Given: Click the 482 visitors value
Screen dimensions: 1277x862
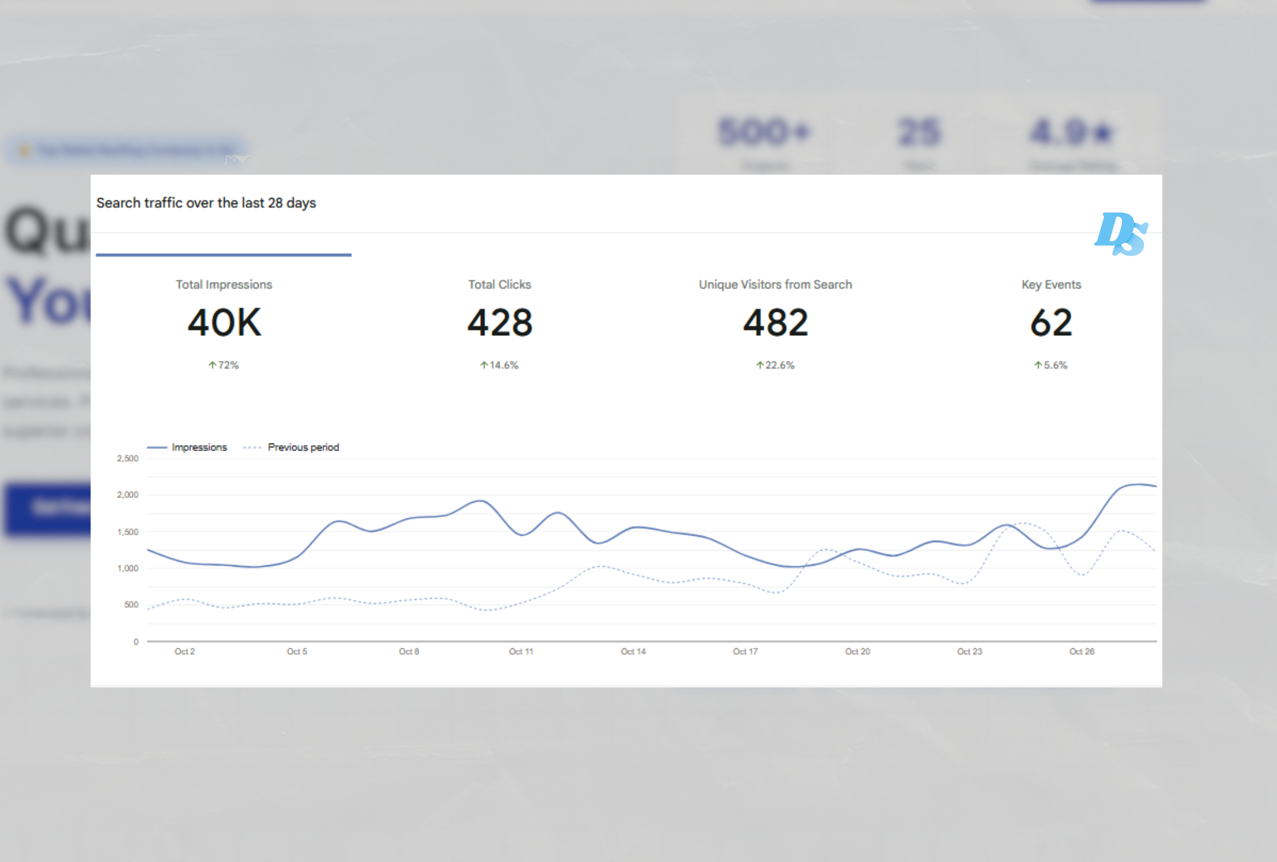Looking at the screenshot, I should (775, 323).
